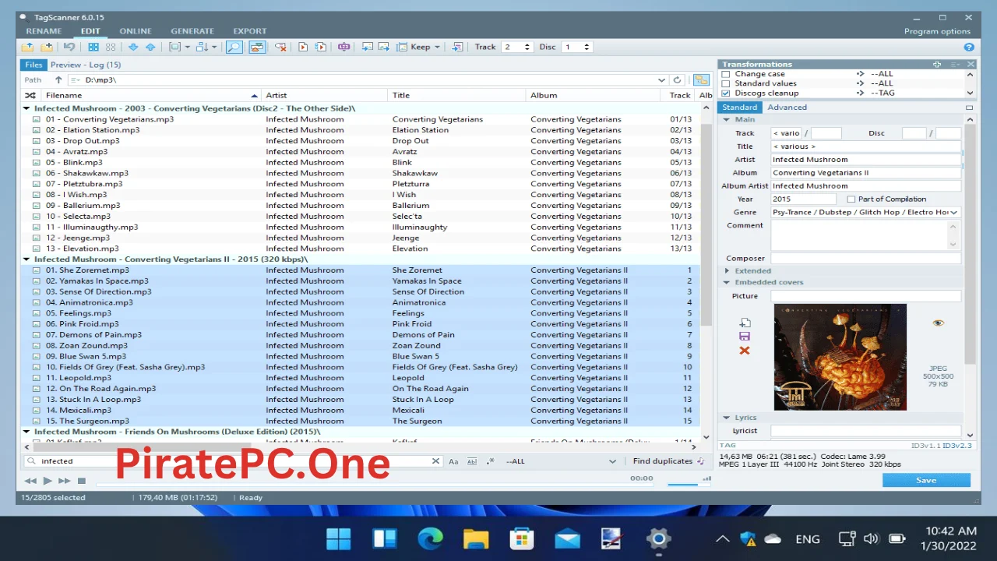Open the Keep dropdown in toolbar
Viewport: 997px width, 561px height.
[437, 47]
